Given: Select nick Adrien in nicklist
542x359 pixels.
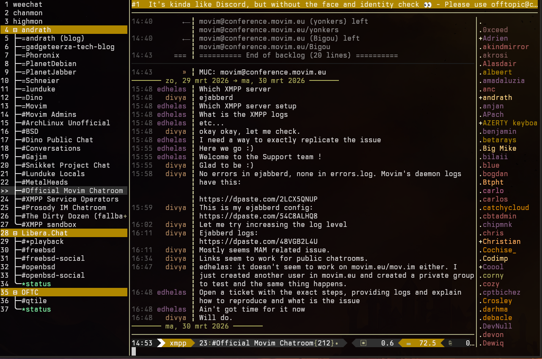Looking at the screenshot, I should 495,38.
